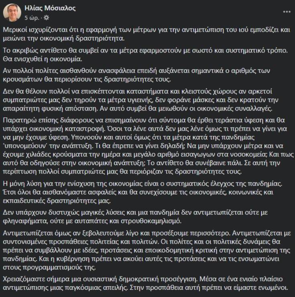Click the gear privacy icon beside timestamp

[x=46, y=18]
